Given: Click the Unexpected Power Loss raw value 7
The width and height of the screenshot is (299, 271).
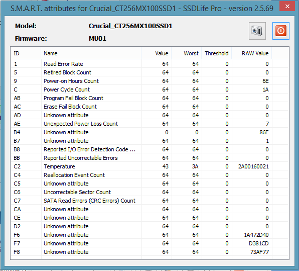Looking at the screenshot, I should coord(267,124).
